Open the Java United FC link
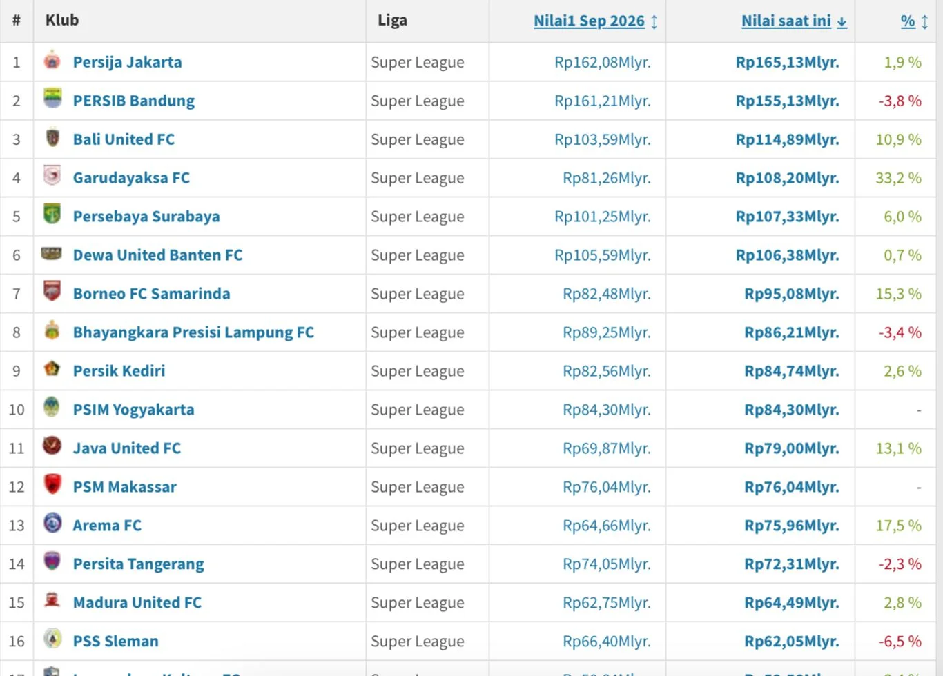 pos(127,448)
